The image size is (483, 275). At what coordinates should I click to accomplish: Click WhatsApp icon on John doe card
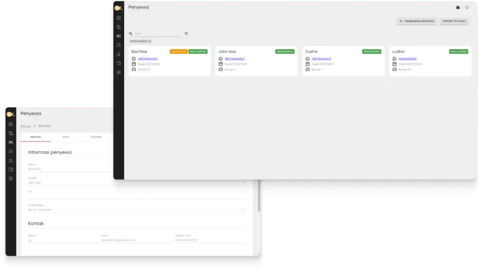(220, 59)
